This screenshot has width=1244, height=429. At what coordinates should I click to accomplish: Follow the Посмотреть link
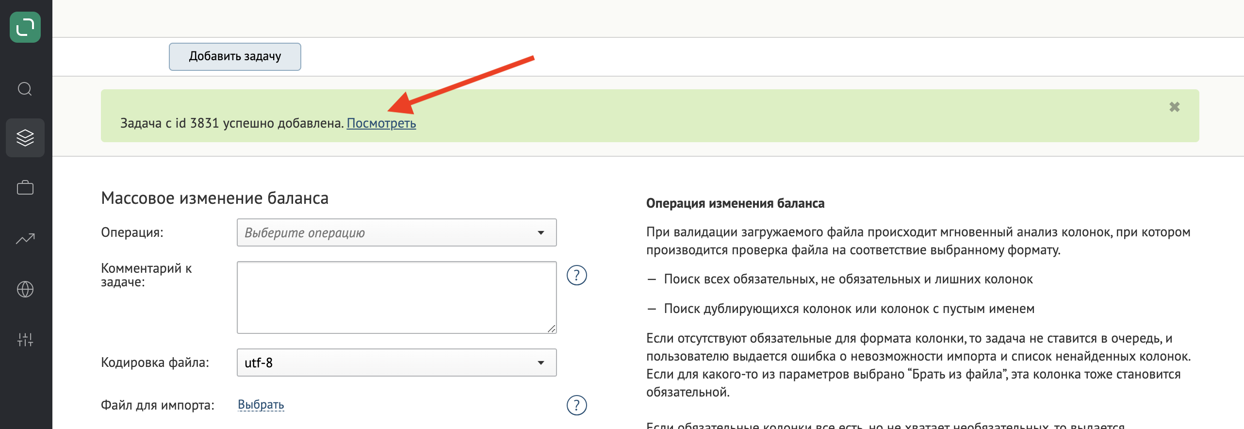[x=381, y=123]
